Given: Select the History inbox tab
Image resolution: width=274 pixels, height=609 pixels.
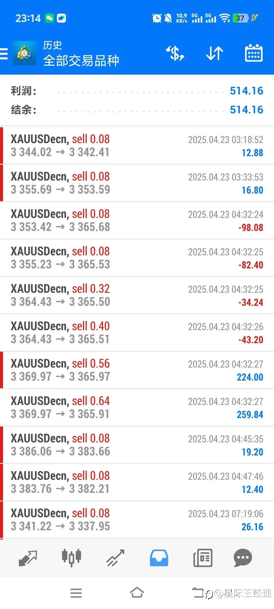Looking at the screenshot, I should tap(159, 558).
